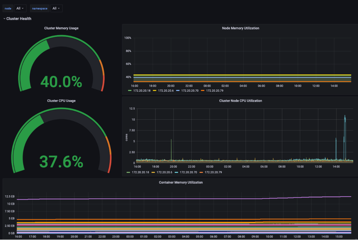Toggle 172.20.20.70 series in Node CPU legend
The height and width of the screenshot is (240, 358).
point(188,172)
